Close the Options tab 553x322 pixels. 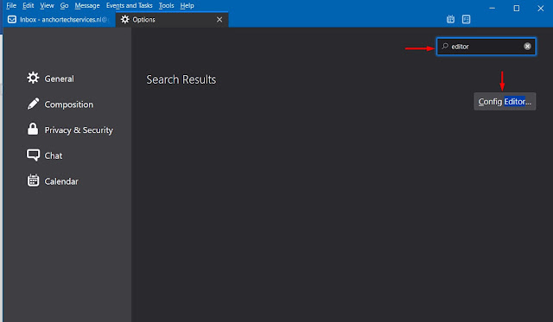[x=219, y=19]
